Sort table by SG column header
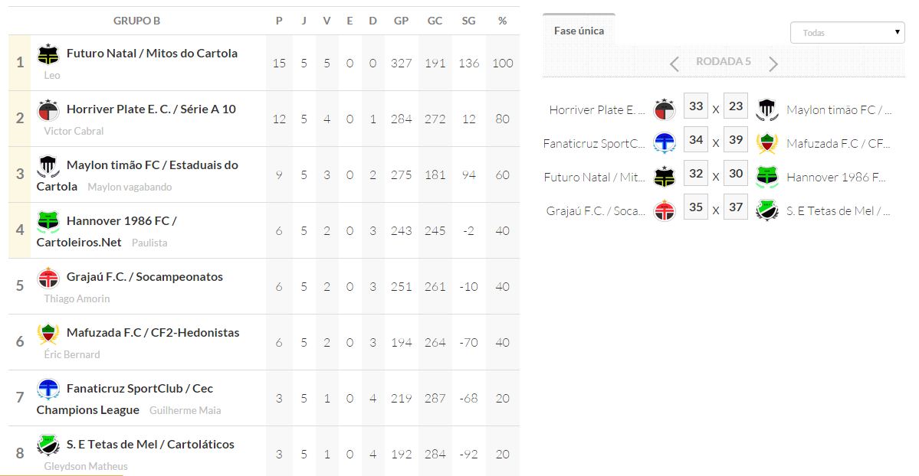919x476 pixels. click(x=468, y=21)
